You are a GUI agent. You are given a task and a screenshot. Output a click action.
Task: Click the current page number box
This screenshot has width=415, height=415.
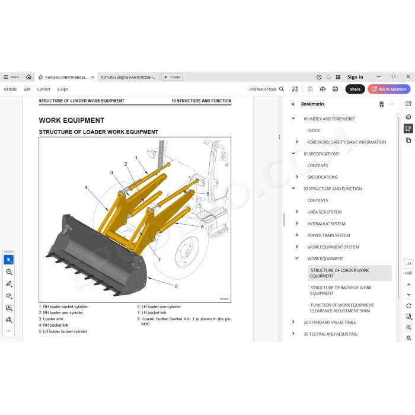(408, 264)
